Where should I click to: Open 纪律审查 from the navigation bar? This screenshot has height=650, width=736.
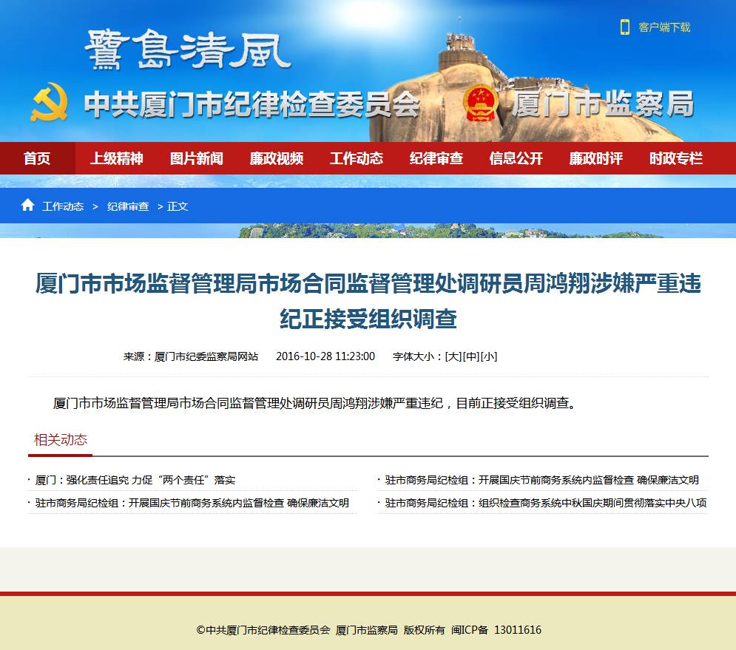coord(436,158)
